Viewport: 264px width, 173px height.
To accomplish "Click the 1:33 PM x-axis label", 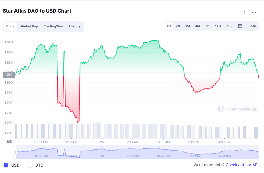I will click(194, 142).
